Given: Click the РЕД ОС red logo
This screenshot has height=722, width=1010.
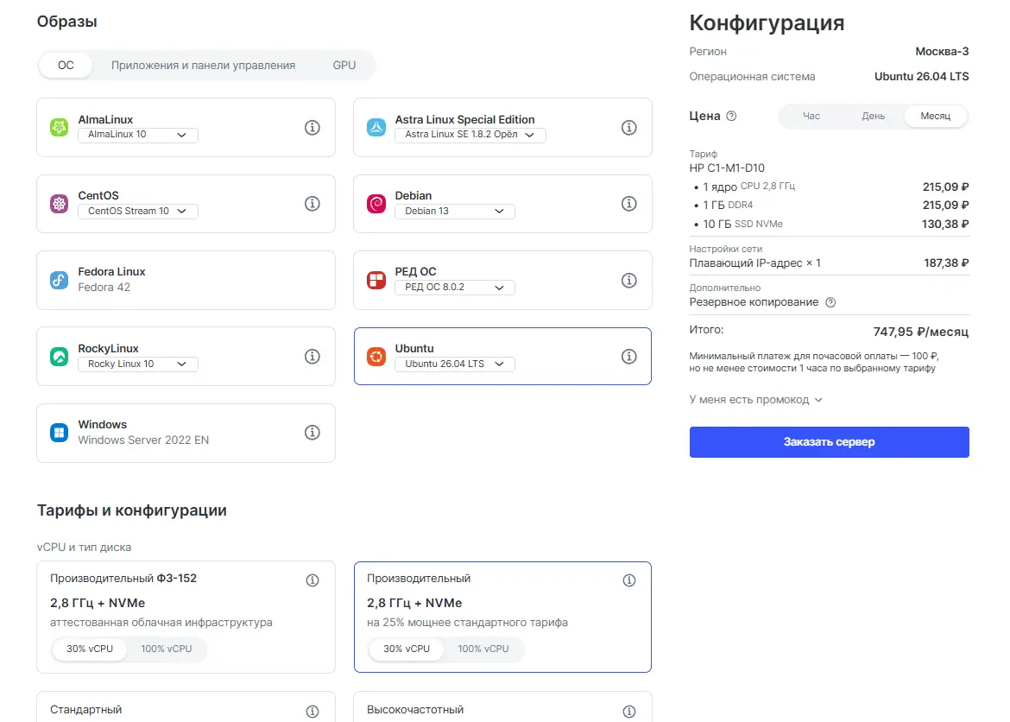Looking at the screenshot, I should pos(376,281).
